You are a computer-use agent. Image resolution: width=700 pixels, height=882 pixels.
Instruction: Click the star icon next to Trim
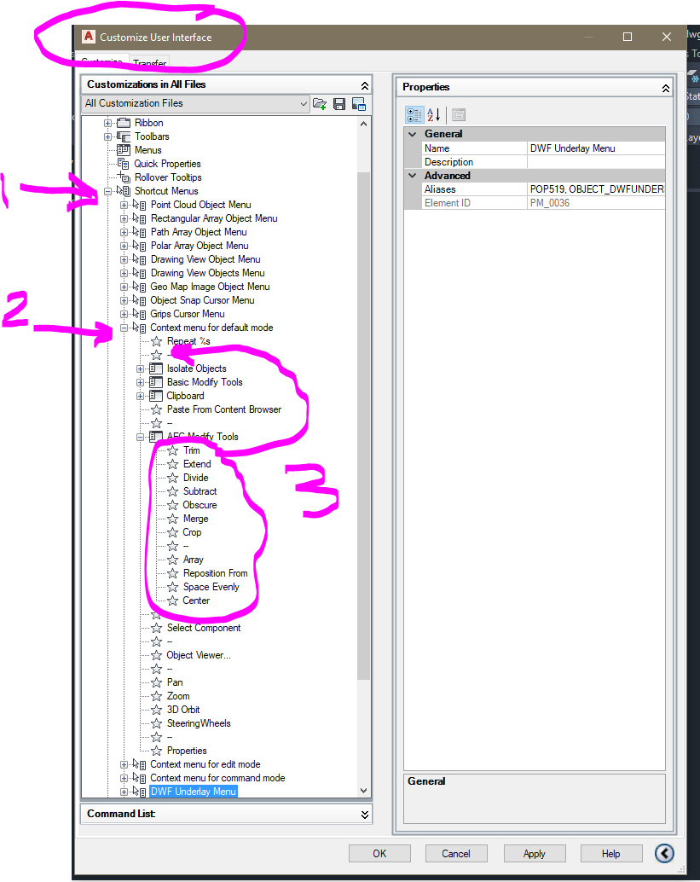(x=172, y=450)
